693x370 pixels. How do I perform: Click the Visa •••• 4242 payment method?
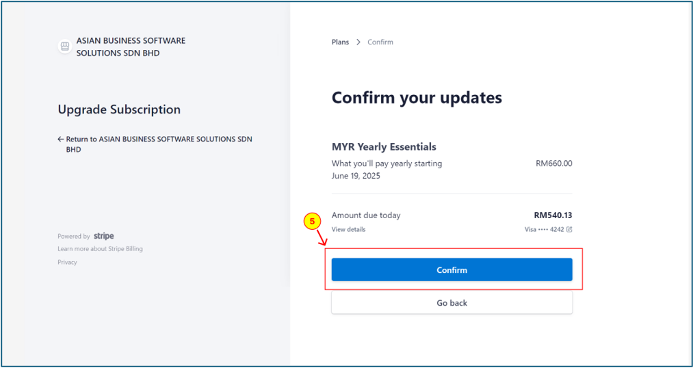point(544,229)
